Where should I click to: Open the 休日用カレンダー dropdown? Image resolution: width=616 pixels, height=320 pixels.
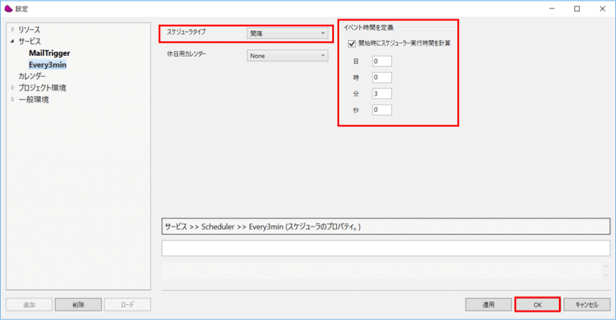point(288,56)
